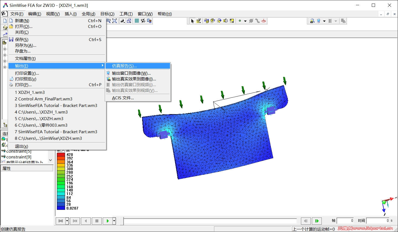
Task: Click the camera render icon
Action: click(312, 21)
